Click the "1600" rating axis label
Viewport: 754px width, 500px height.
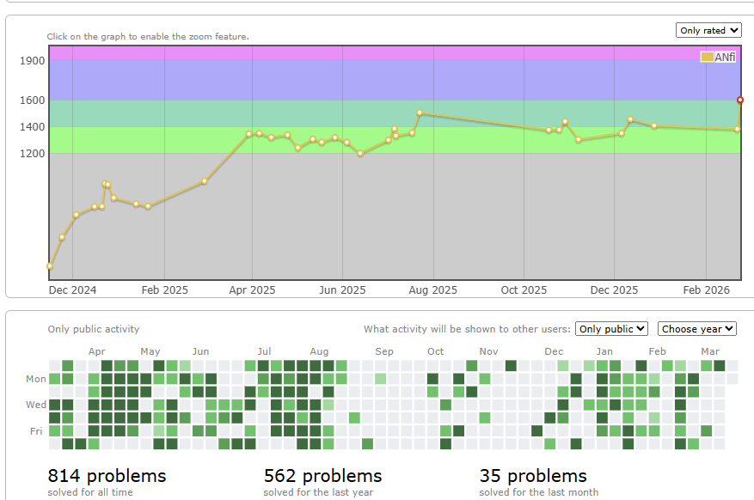(x=32, y=100)
